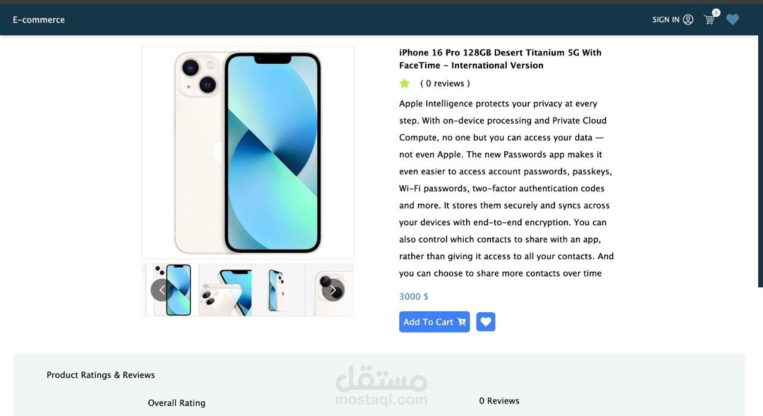Screen dimensions: 763x416
Task: Show the previous thumbnails with the left arrow
Action: (162, 290)
